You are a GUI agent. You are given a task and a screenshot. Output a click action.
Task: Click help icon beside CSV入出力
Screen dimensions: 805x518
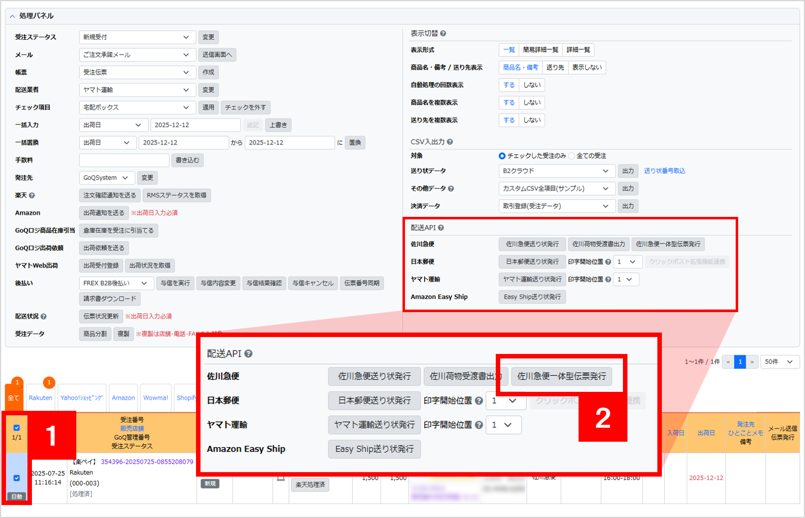[450, 142]
